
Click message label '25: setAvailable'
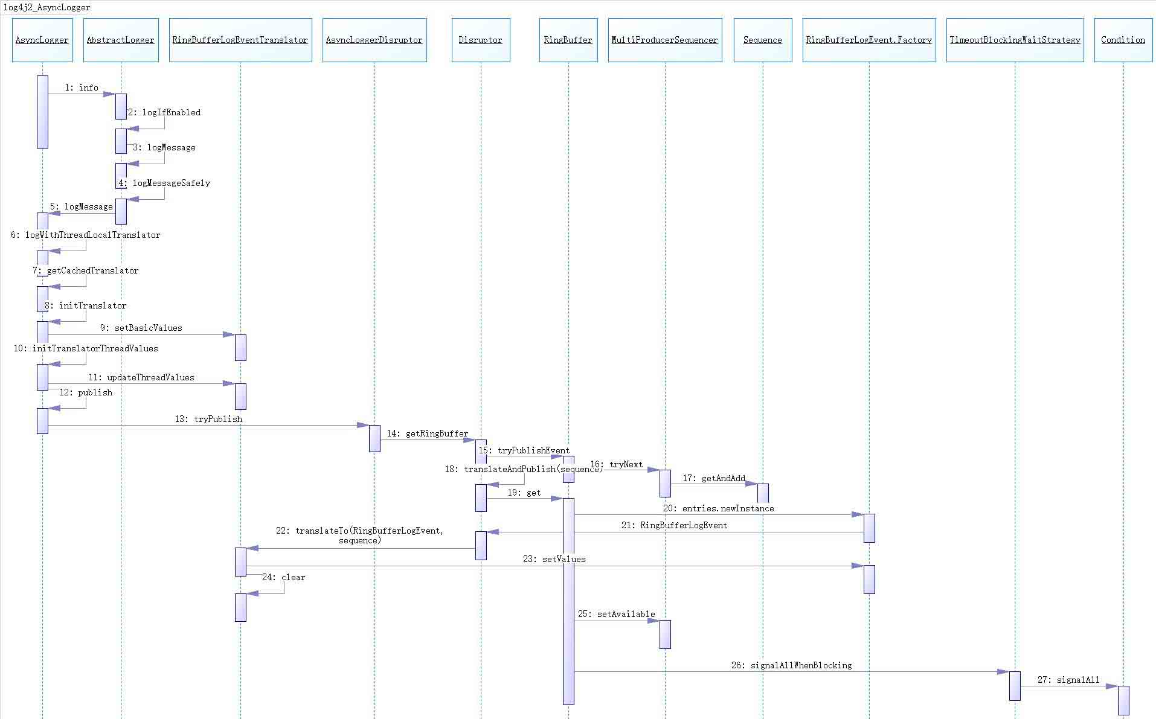(617, 614)
